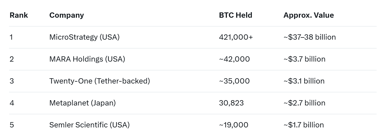Screen dimensions: 383x138
Task: Select the MARA Holdings (USA) cell
Action: 87,59
